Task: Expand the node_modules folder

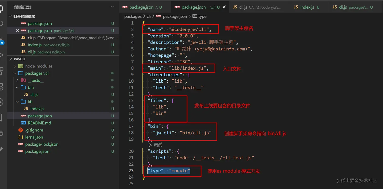Action: tap(15, 66)
